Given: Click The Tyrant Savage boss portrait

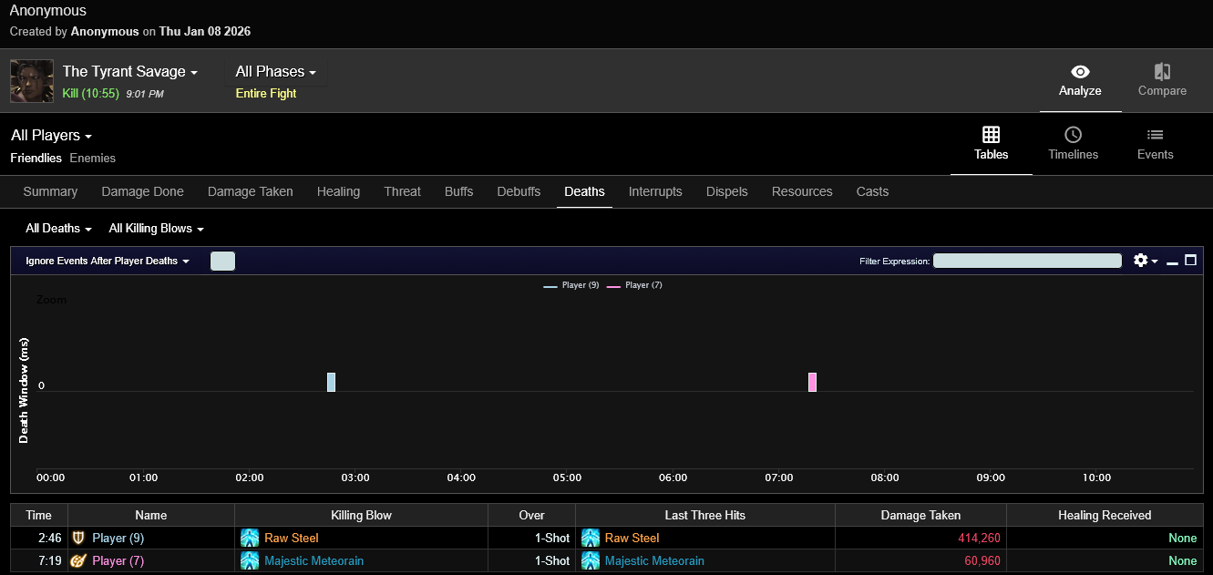Looking at the screenshot, I should click(32, 81).
